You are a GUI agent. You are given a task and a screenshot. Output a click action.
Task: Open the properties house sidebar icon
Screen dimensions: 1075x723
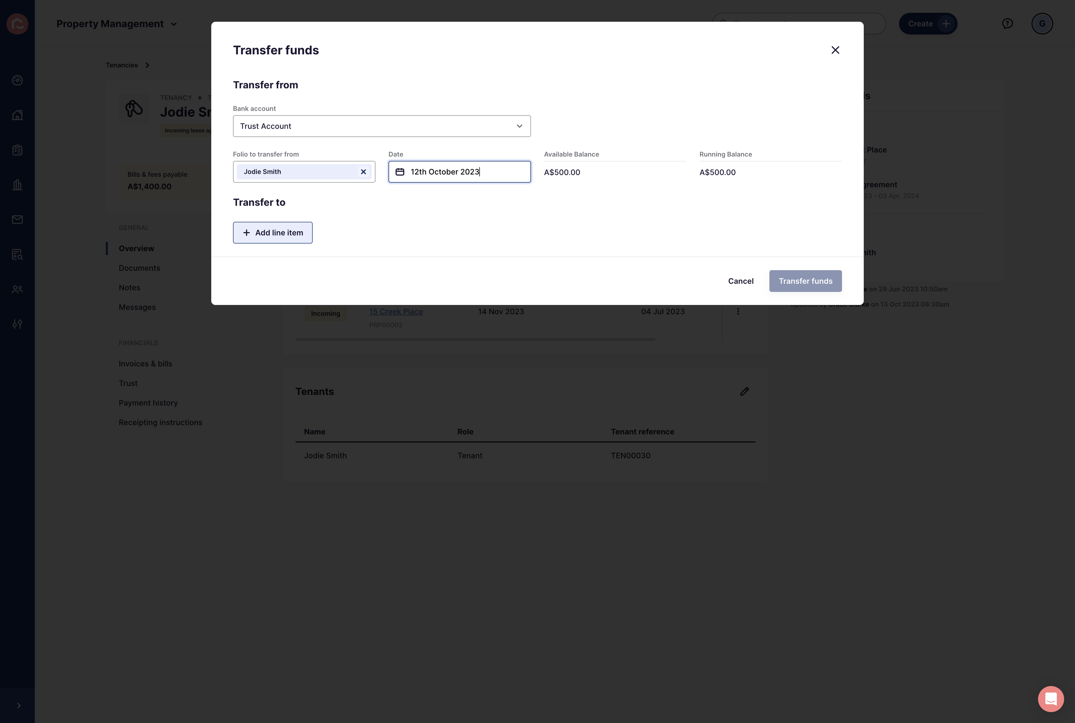(17, 115)
